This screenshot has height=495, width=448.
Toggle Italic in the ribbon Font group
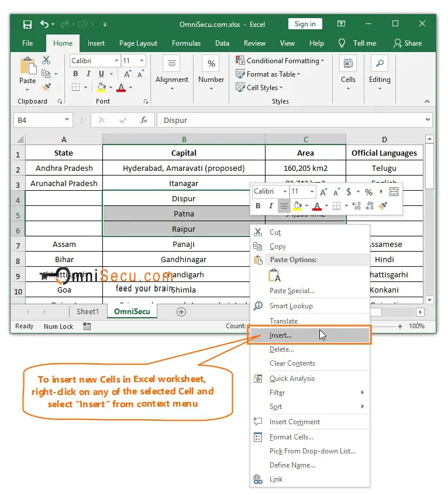[88, 74]
